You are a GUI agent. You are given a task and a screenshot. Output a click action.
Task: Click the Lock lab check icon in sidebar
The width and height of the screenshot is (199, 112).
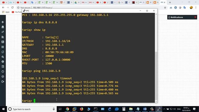pyautogui.click(x=3, y=77)
